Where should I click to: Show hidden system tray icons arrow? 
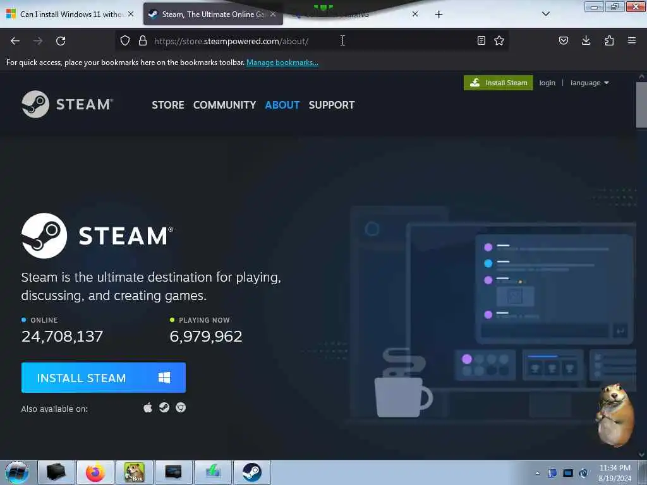point(537,474)
